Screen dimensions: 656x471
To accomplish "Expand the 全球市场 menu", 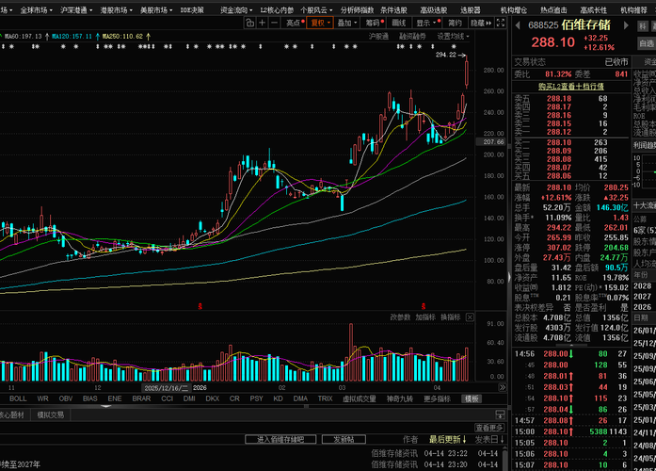I will [36, 10].
